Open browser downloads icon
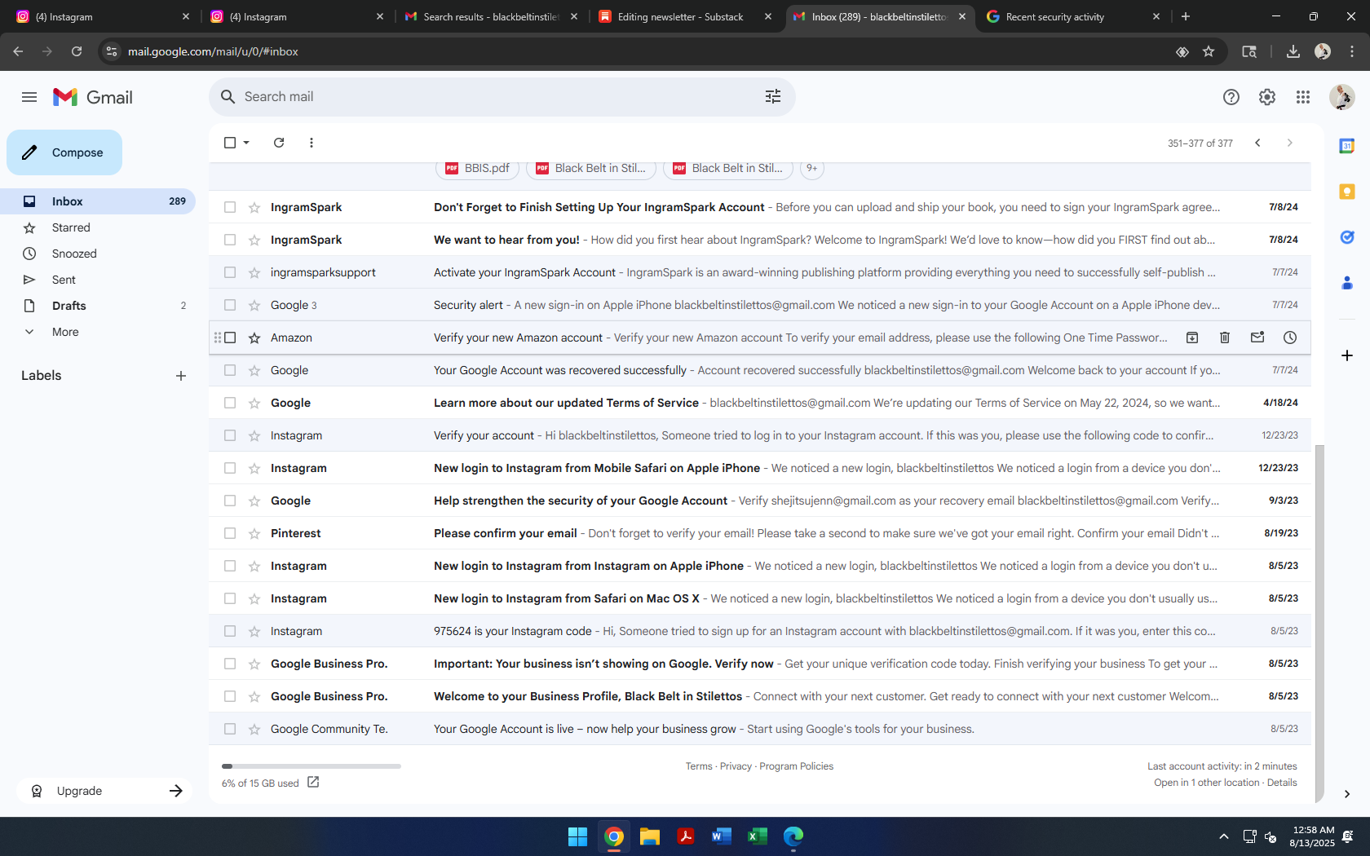The height and width of the screenshot is (856, 1370). [1293, 51]
